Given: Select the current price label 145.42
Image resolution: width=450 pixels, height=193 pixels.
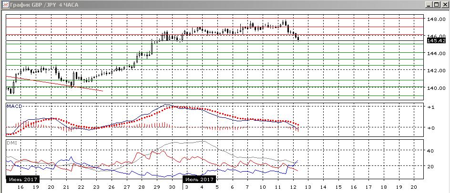Looking at the screenshot, I should click(x=436, y=41).
